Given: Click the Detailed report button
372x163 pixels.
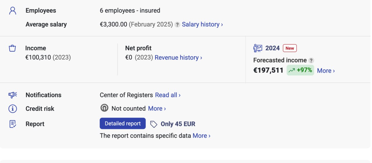Looking at the screenshot, I should 123,124.
